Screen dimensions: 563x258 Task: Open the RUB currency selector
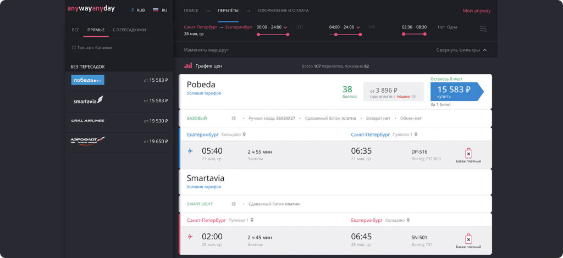point(138,10)
